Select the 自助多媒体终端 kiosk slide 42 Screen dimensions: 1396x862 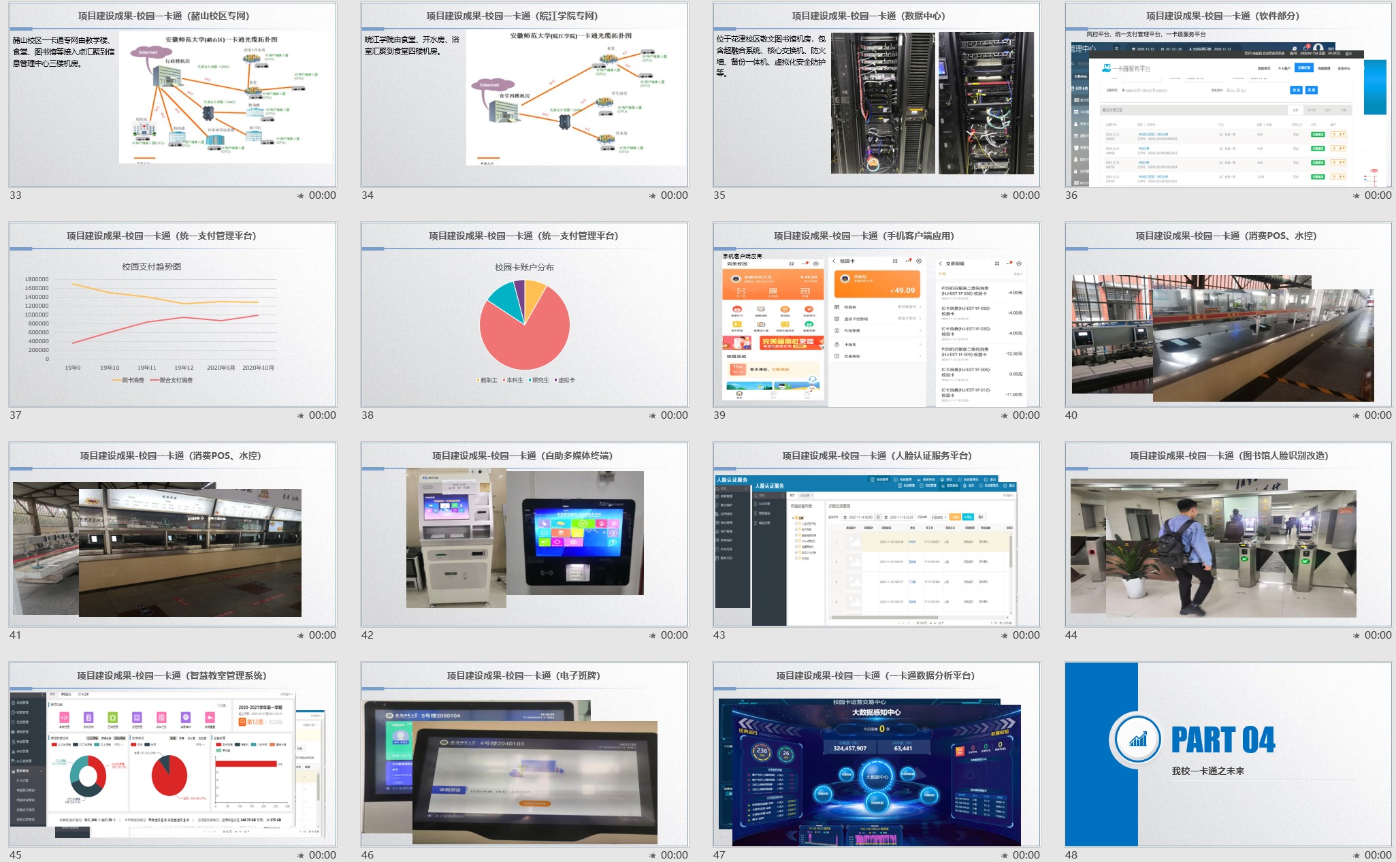click(524, 535)
